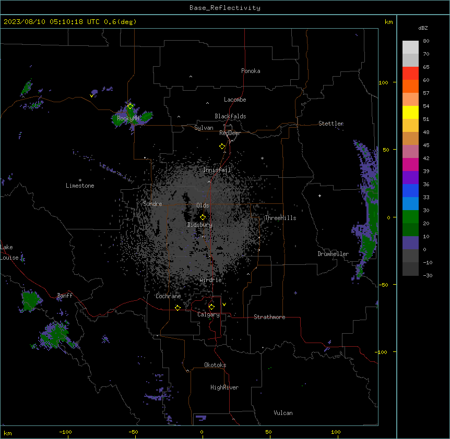Screen dimensions: 450x439
Task: Click the Lacombe city label
Action: pos(235,100)
